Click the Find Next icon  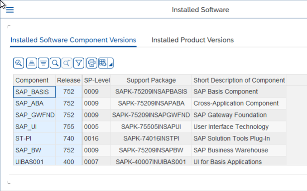pos(67,63)
